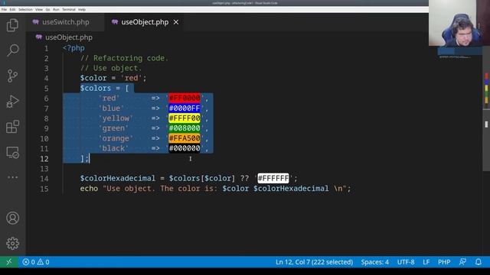The height and width of the screenshot is (275, 490).
Task: Open the Manage gear settings icon
Action: click(x=12, y=243)
